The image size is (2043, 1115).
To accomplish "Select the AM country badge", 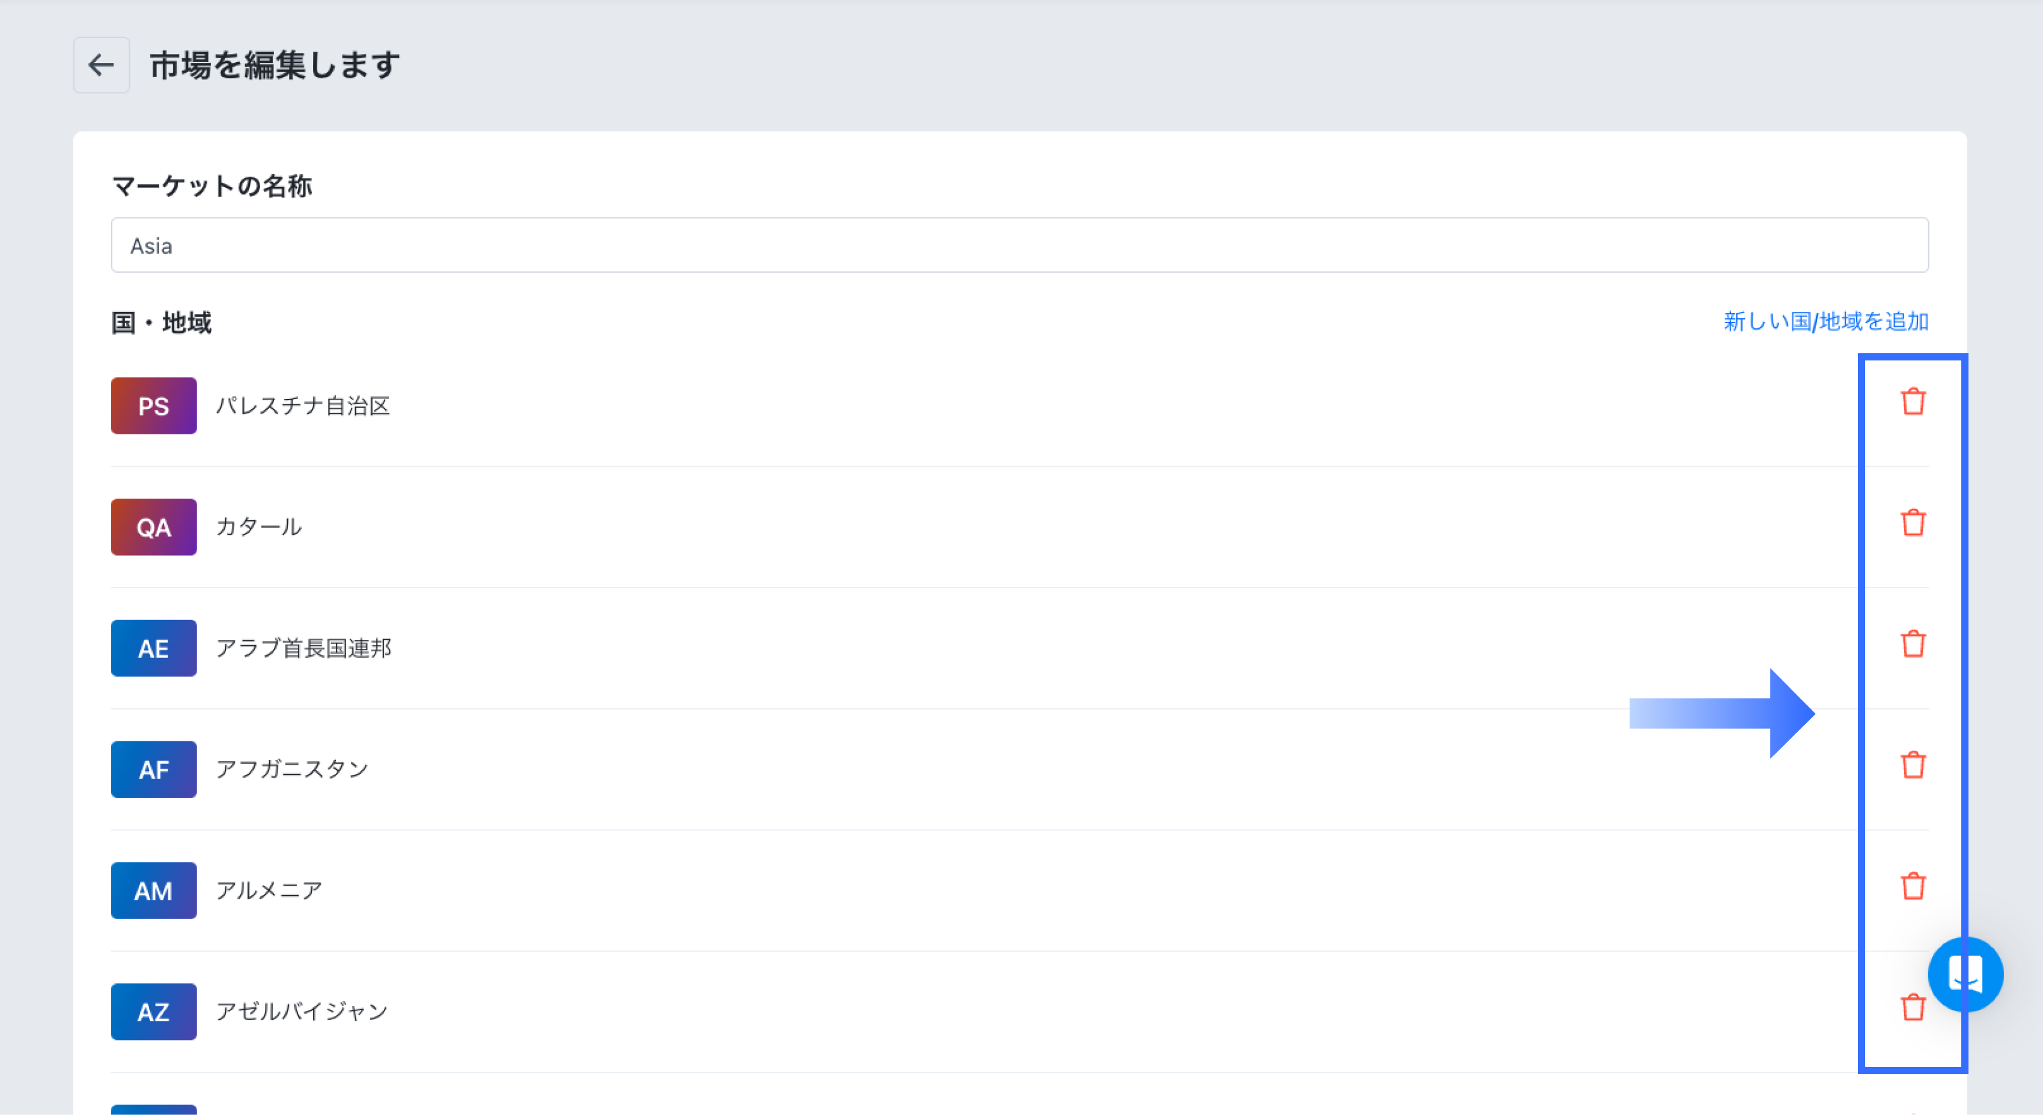I will [154, 890].
